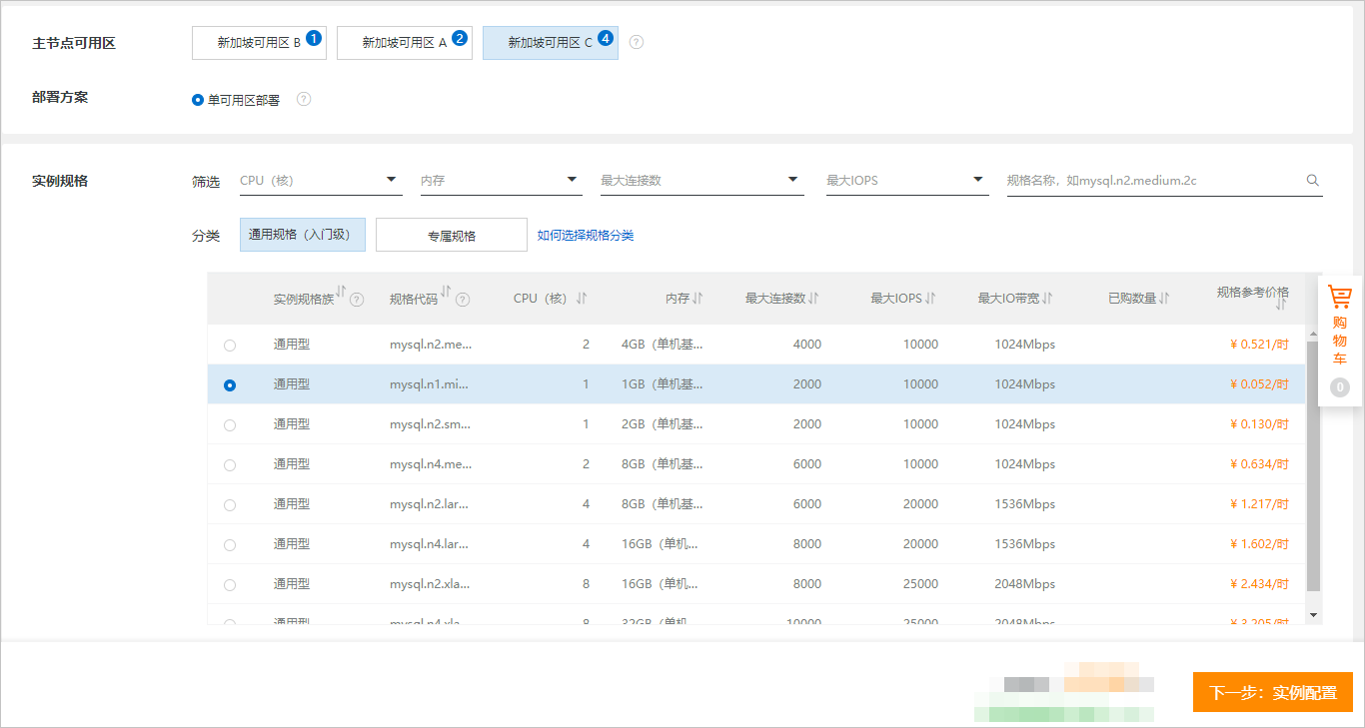Click spec code mysql.n2.sm...
This screenshot has height=728, width=1365.
(430, 424)
